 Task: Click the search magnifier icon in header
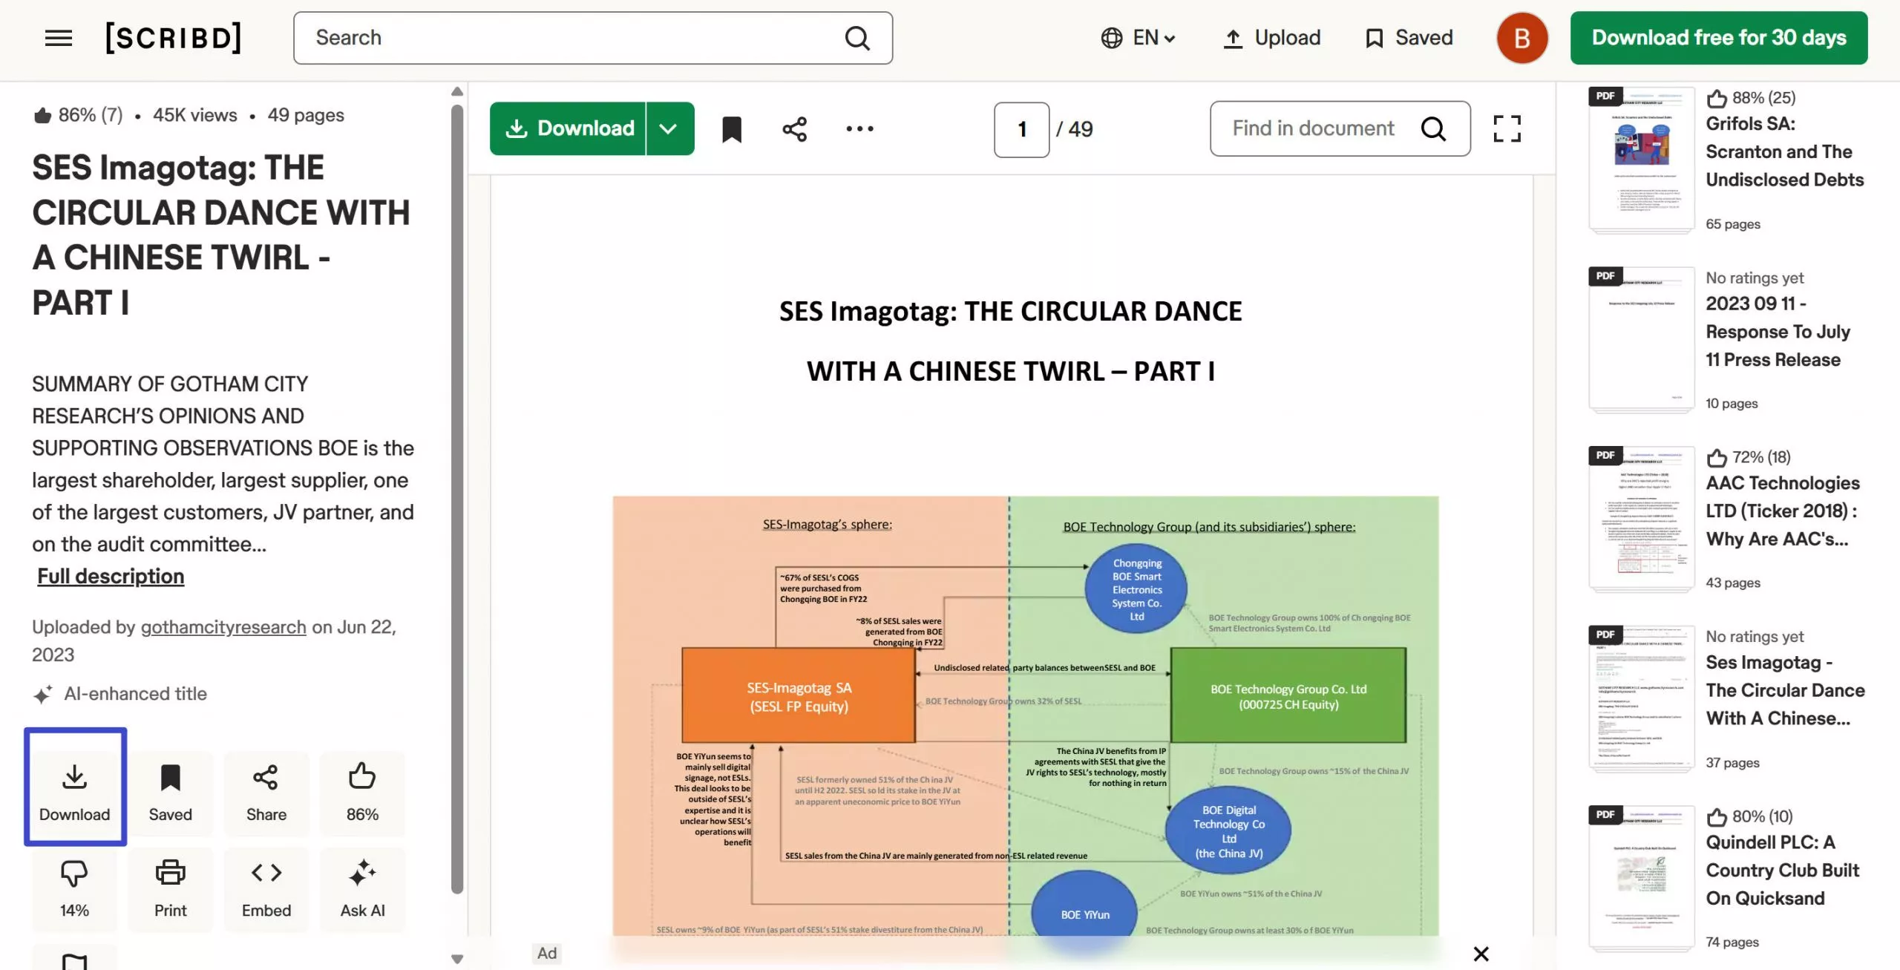[x=857, y=38]
